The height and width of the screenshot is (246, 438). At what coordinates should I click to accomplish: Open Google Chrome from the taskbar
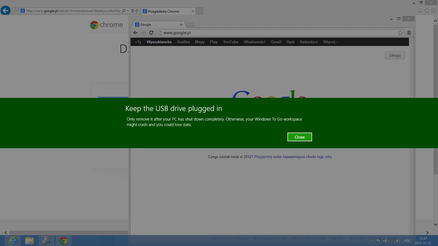pos(64,241)
